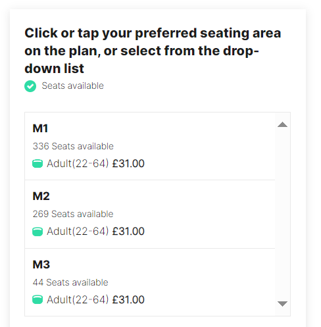
Task: Select the M3 seating area heading
Action: pos(41,264)
